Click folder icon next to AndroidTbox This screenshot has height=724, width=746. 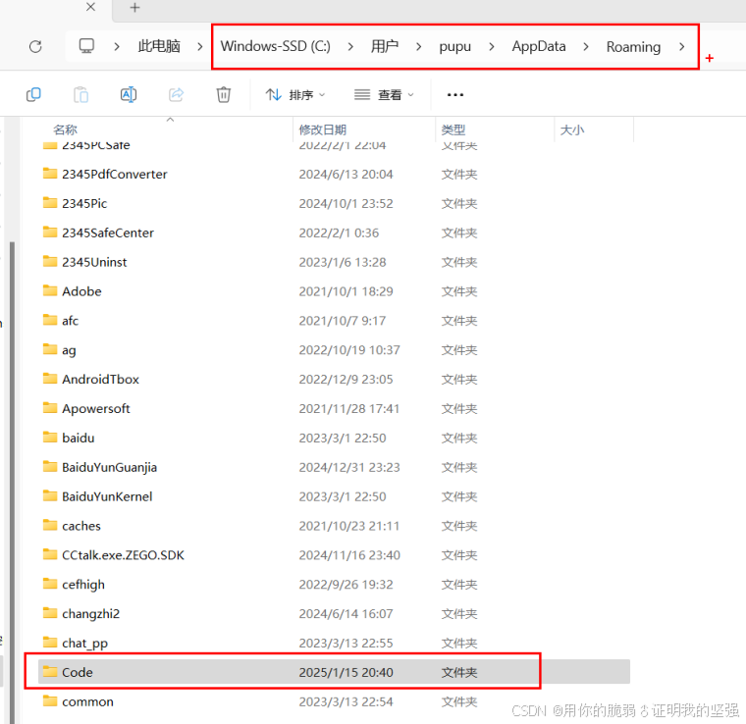click(50, 379)
